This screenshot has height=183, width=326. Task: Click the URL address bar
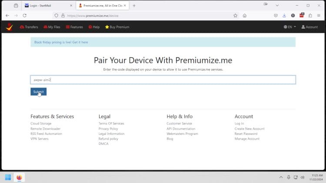pyautogui.click(x=146, y=16)
